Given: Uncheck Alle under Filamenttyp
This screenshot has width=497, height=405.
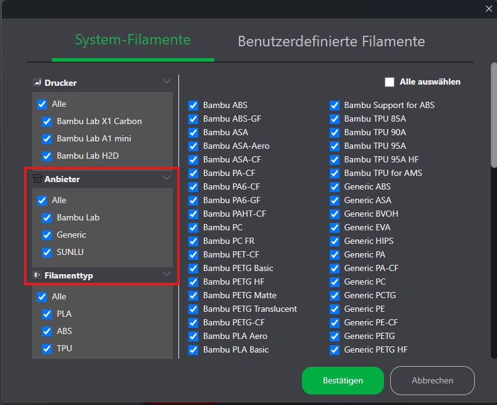Looking at the screenshot, I should (42, 297).
